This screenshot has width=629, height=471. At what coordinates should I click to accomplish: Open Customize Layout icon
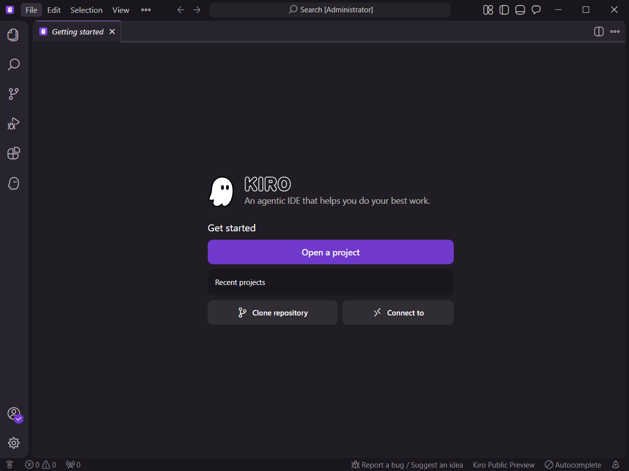488,10
